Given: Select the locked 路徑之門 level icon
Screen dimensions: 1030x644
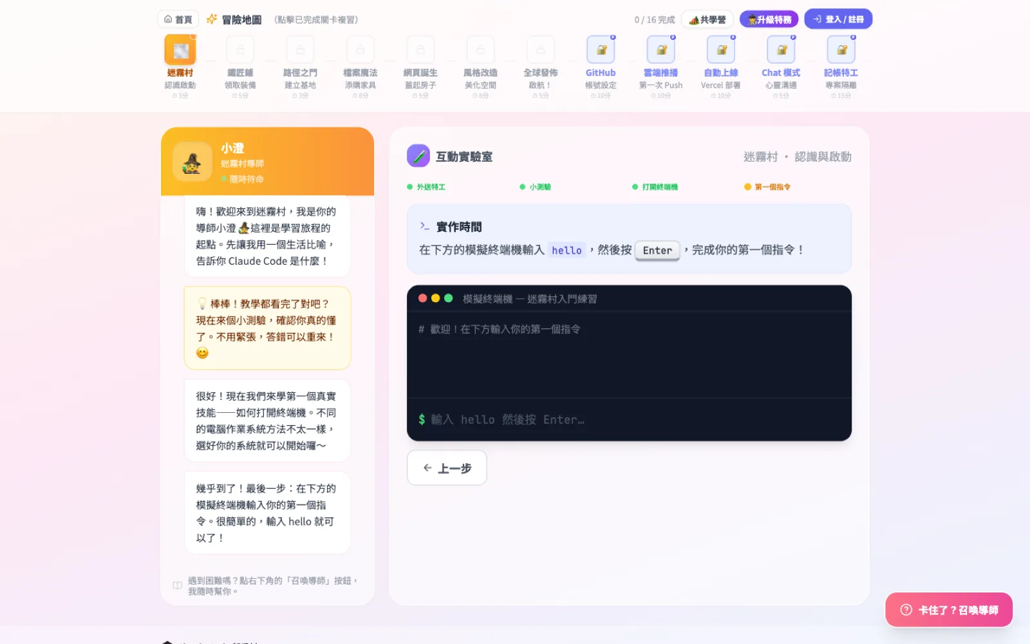Looking at the screenshot, I should coord(300,50).
